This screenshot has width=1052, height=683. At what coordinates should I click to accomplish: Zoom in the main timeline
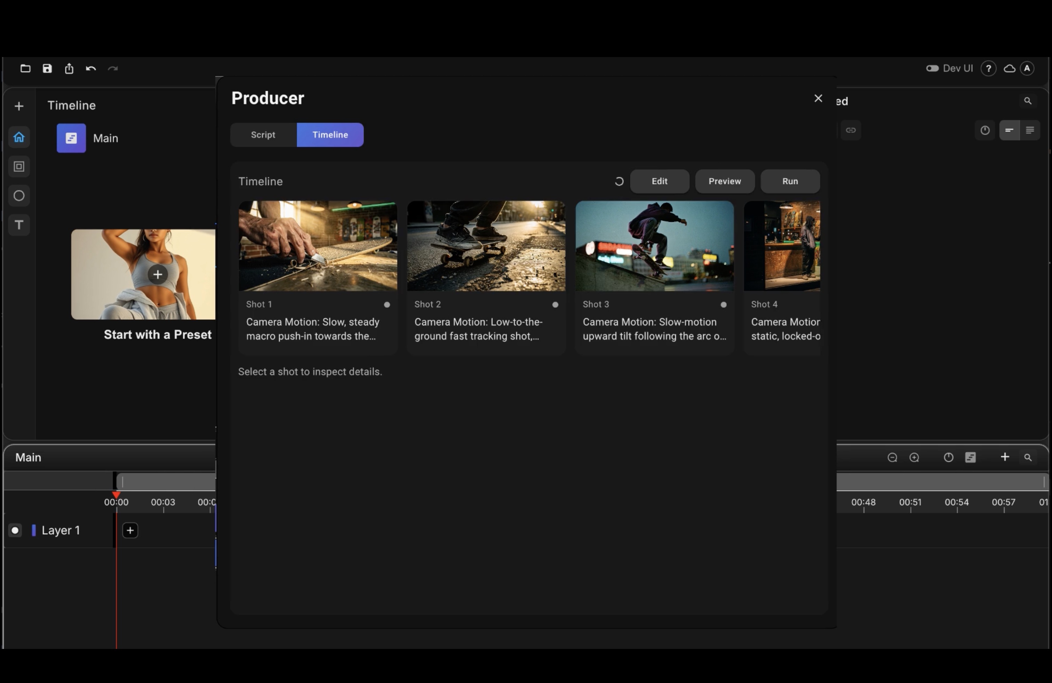click(914, 458)
